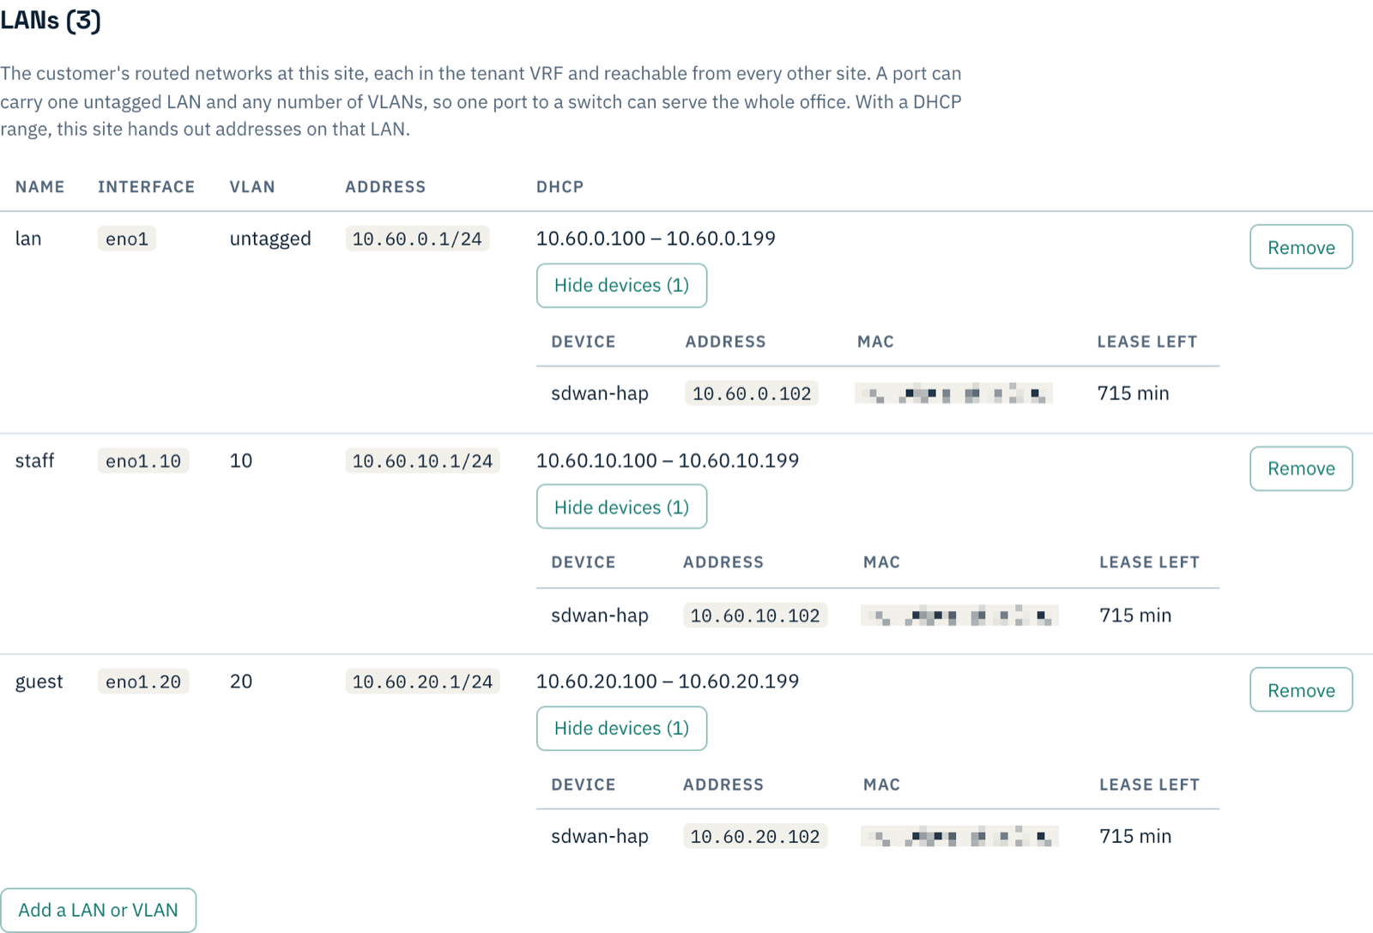1373x933 pixels.
Task: Click VLAN value 10 in staff row
Action: click(241, 461)
